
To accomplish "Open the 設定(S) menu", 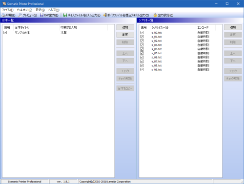I will click(40, 10).
